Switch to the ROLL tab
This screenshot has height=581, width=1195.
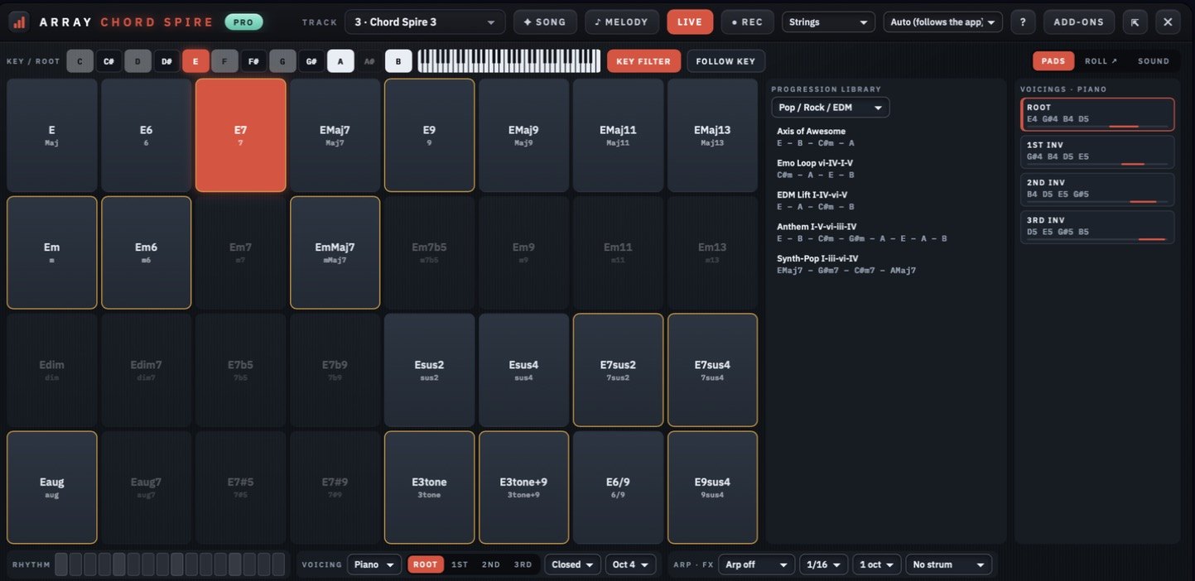pyautogui.click(x=1101, y=61)
